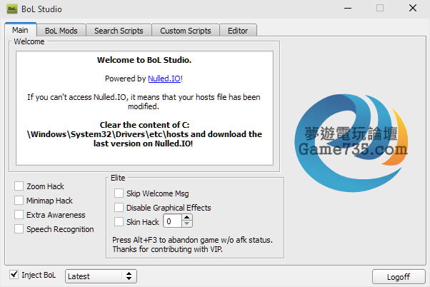
Task: Switch to the Editor tab
Action: (x=238, y=31)
